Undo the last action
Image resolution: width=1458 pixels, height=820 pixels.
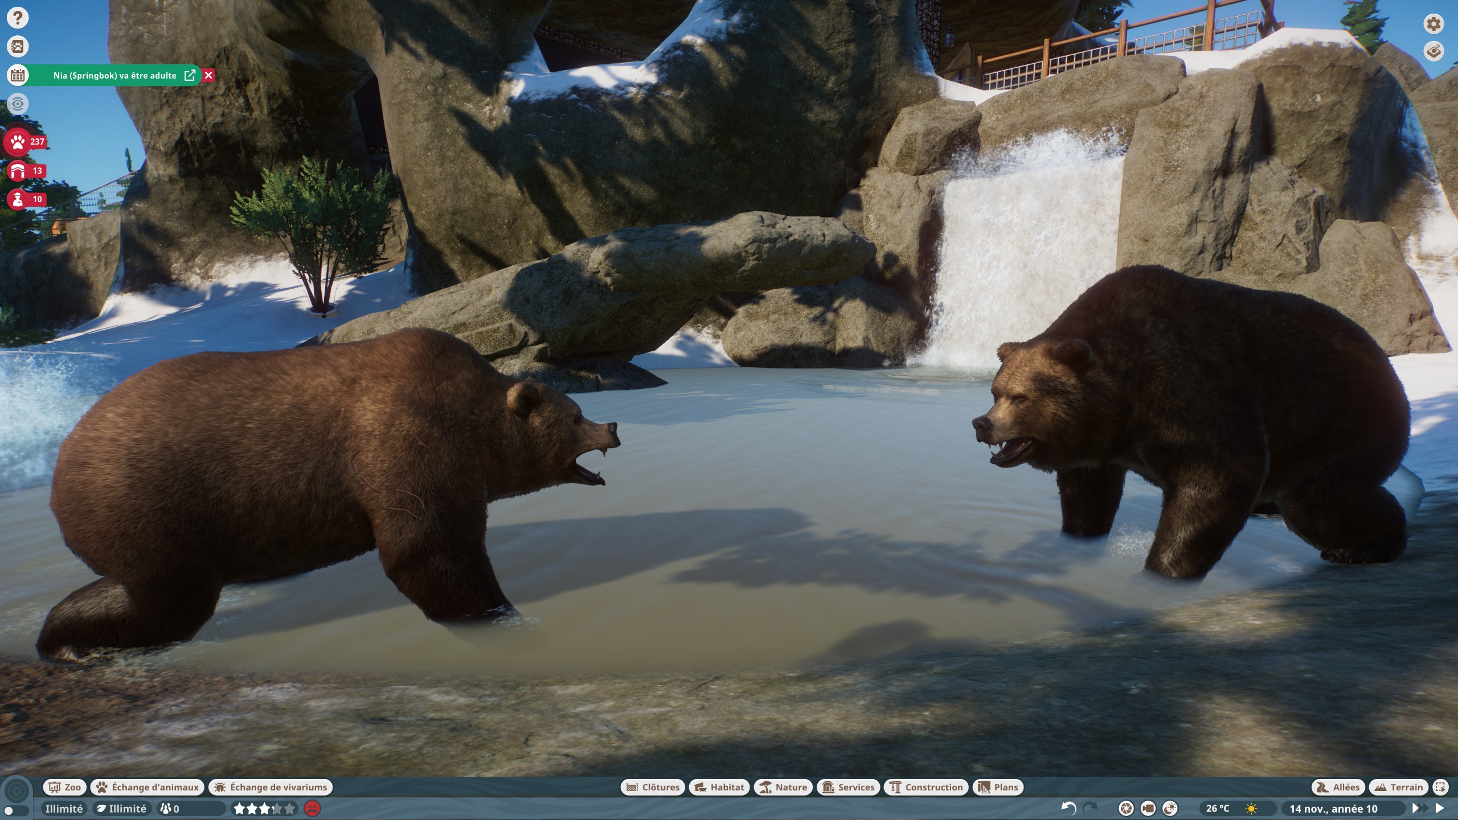pyautogui.click(x=1068, y=808)
